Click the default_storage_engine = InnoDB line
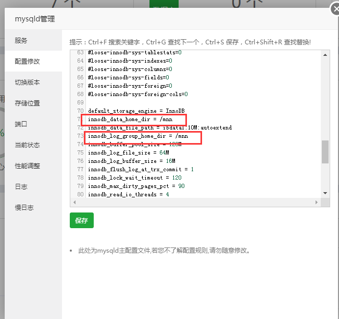 [x=136, y=111]
